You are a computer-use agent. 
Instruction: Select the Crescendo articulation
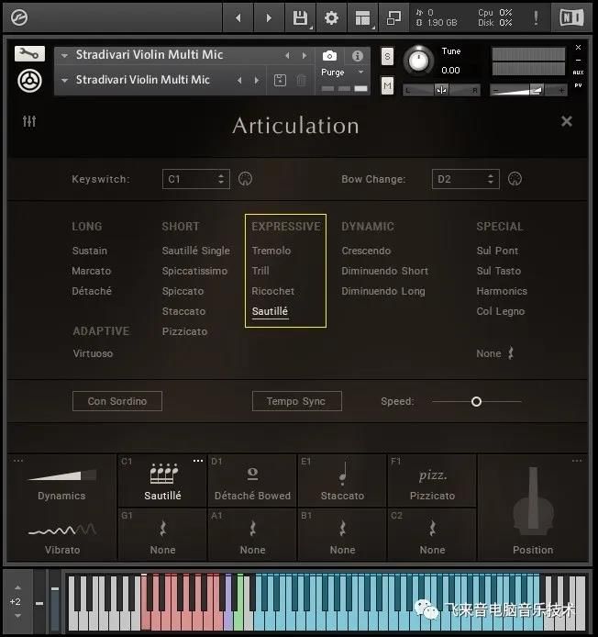coord(366,251)
